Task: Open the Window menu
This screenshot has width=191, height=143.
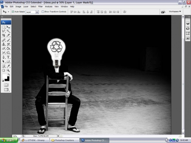Action: click(x=64, y=7)
